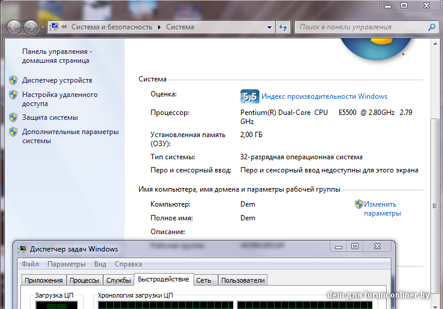Maximize the System control panel window

[404, 6]
